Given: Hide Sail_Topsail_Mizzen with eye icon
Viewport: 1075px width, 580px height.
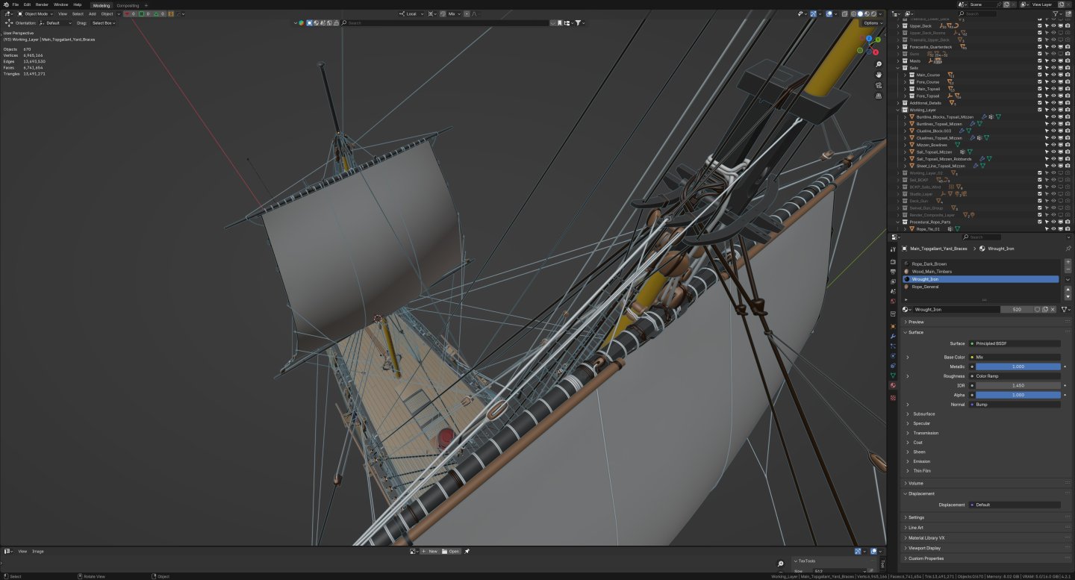Looking at the screenshot, I should coord(1053,152).
